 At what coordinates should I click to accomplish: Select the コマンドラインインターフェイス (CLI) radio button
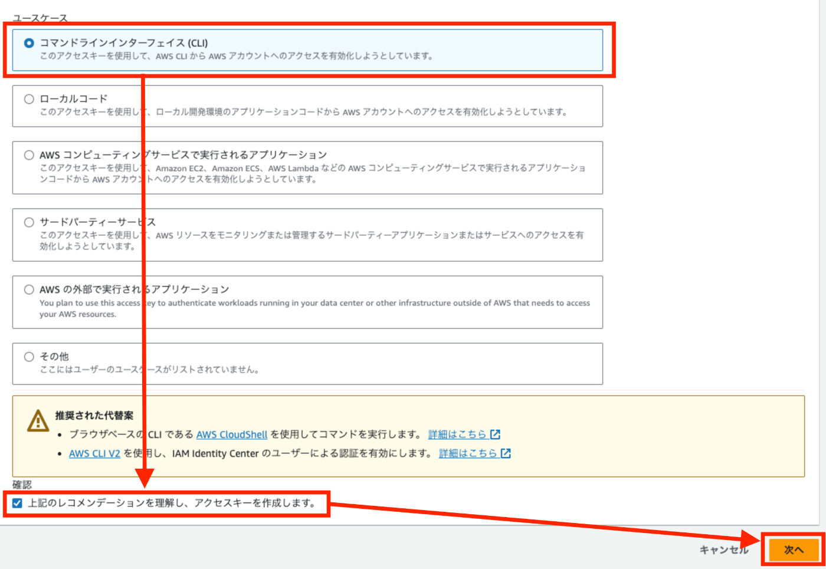click(29, 43)
